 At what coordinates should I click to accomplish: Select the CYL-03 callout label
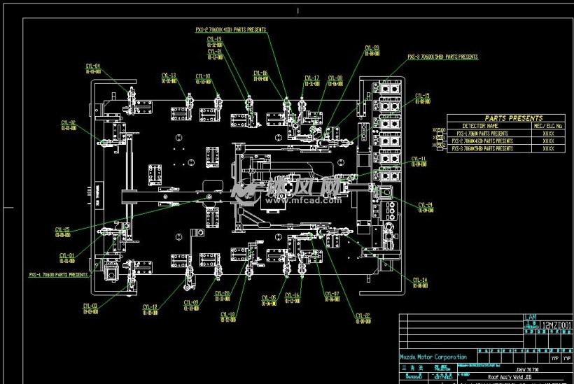[x=90, y=306]
